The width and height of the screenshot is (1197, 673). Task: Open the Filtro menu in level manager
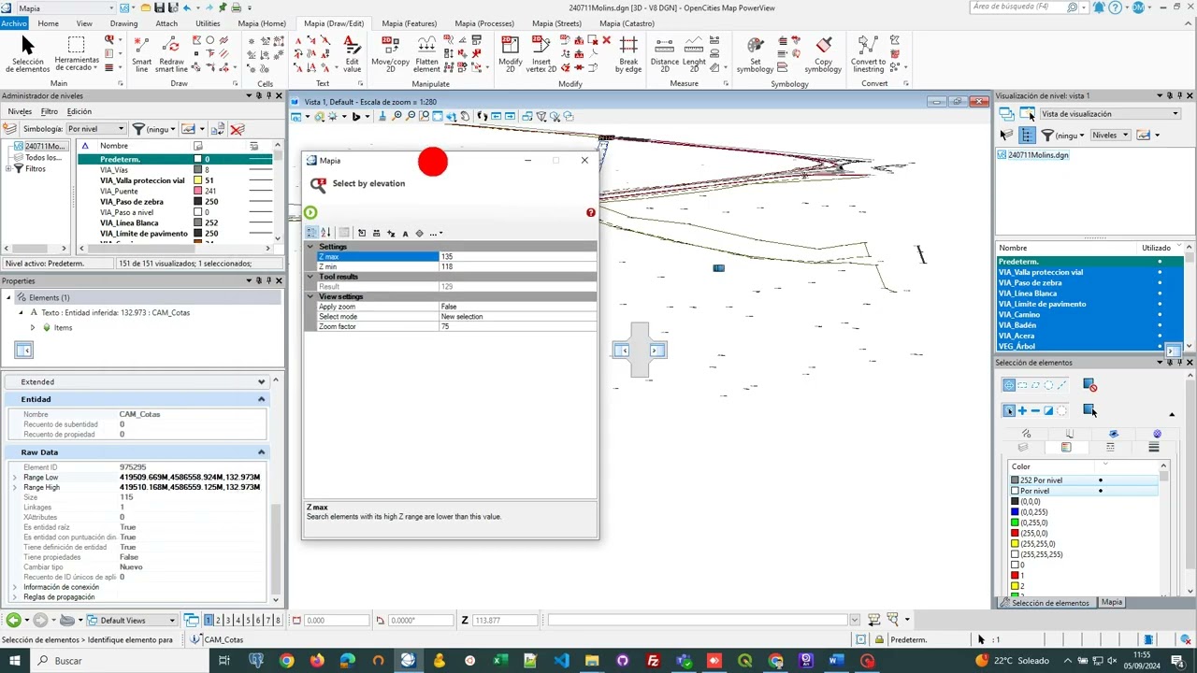coord(50,111)
